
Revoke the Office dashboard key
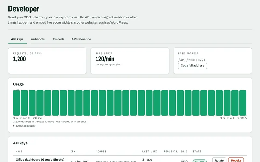coord(236,160)
